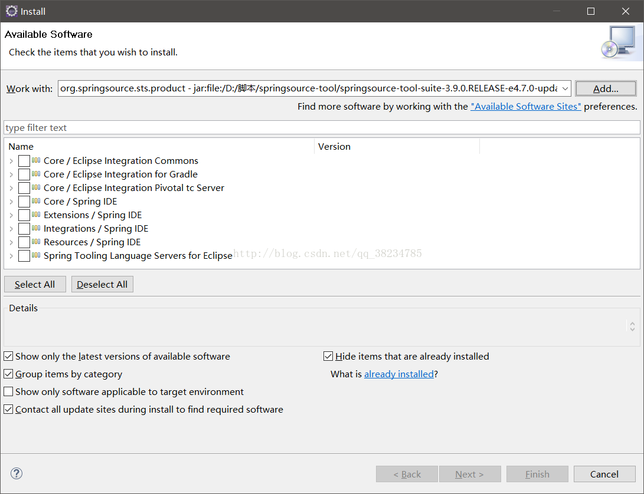The image size is (644, 494).
Task: Click category icon of Extensions / Spring IDE
Action: point(36,215)
